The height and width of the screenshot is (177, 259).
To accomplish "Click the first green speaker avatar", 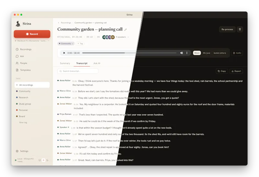I will point(104,37).
